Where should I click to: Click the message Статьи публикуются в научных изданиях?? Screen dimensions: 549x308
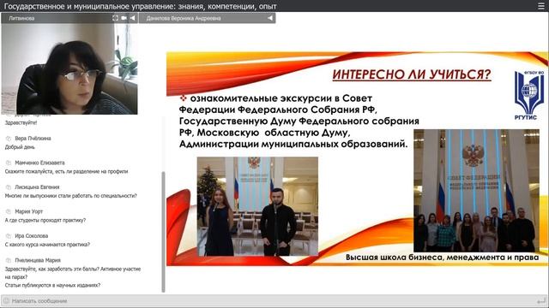(52, 286)
